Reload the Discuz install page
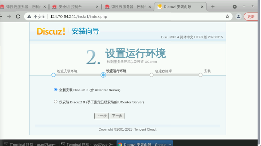Screen dimensions: 261x146 pyautogui.click(x=18, y=17)
